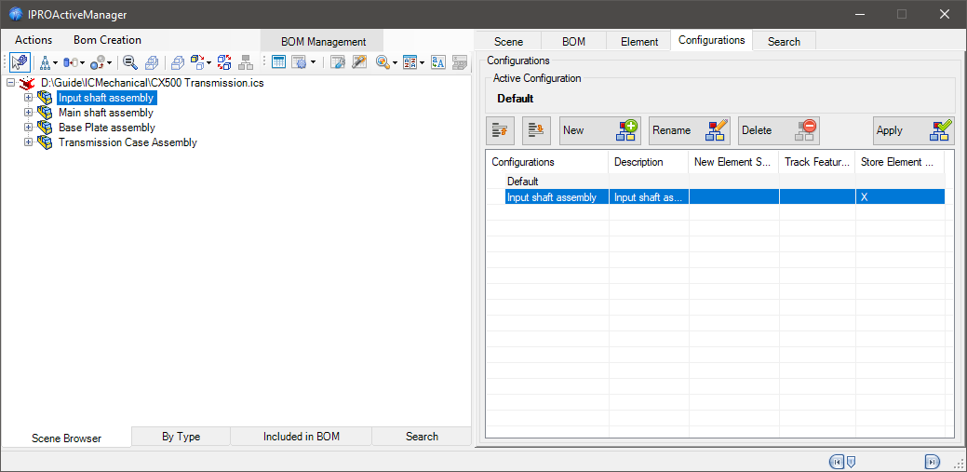This screenshot has width=967, height=472.
Task: Click the Apply configuration button
Action: pyautogui.click(x=913, y=131)
